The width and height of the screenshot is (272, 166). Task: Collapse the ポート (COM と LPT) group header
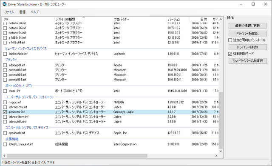click(x=18, y=86)
